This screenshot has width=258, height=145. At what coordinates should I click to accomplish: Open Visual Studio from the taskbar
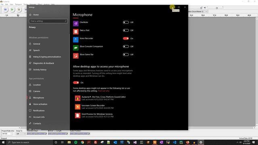click(135, 142)
